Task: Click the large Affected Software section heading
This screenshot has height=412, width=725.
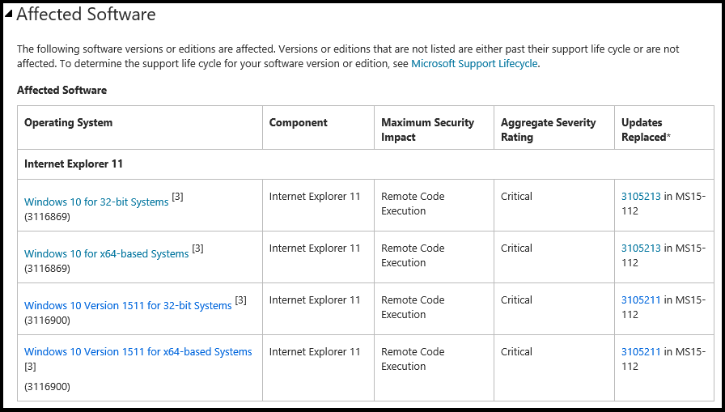Action: [86, 14]
